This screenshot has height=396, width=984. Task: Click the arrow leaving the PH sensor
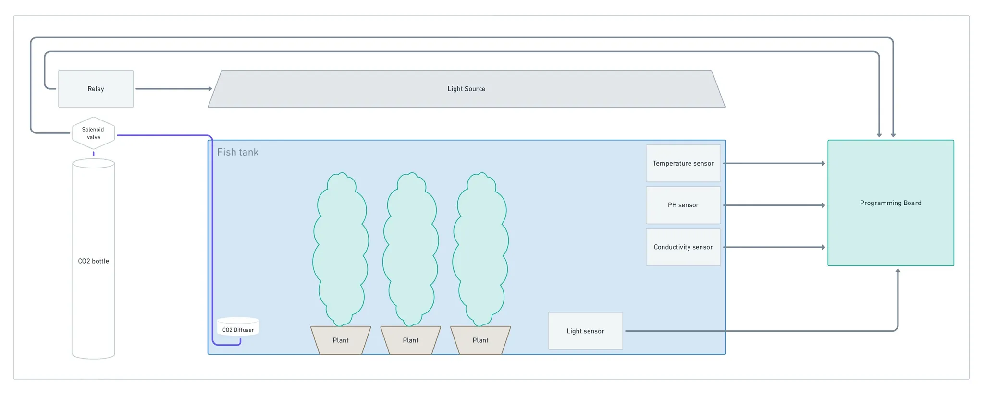774,205
